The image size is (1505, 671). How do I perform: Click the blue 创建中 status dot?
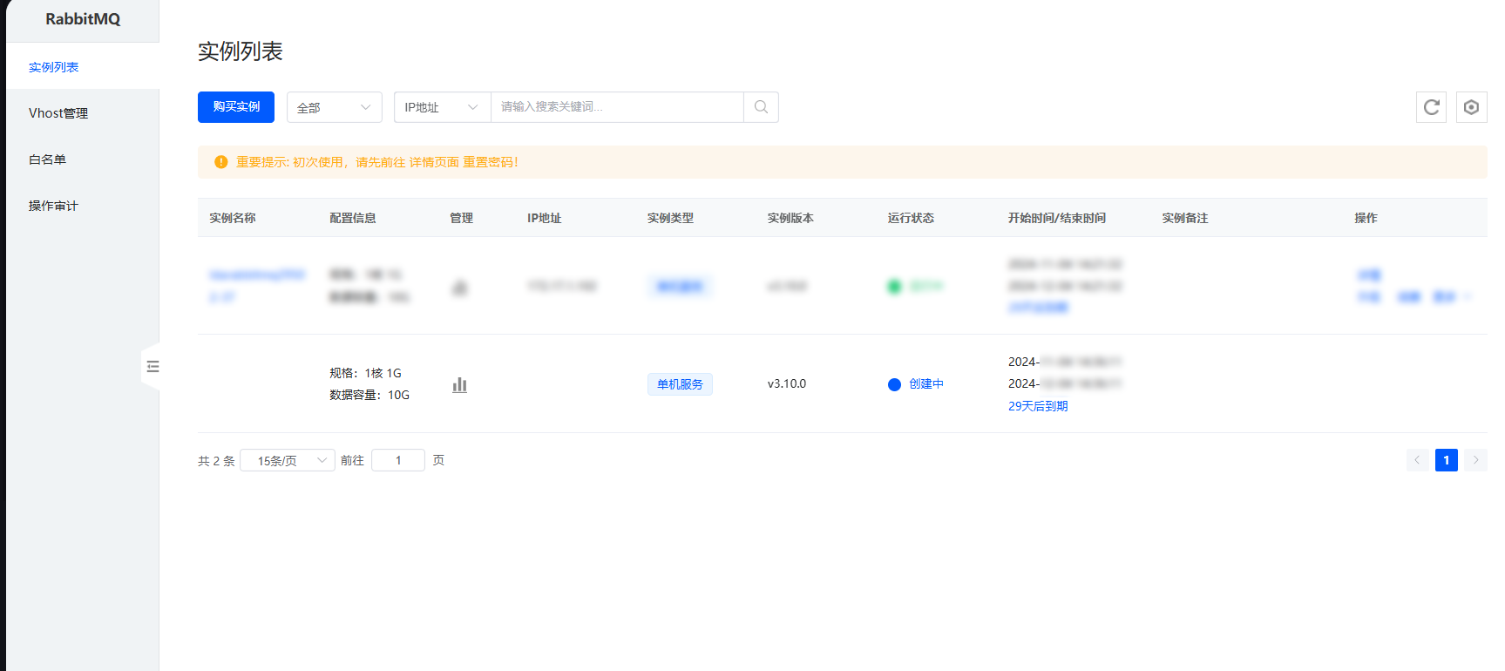pos(894,384)
